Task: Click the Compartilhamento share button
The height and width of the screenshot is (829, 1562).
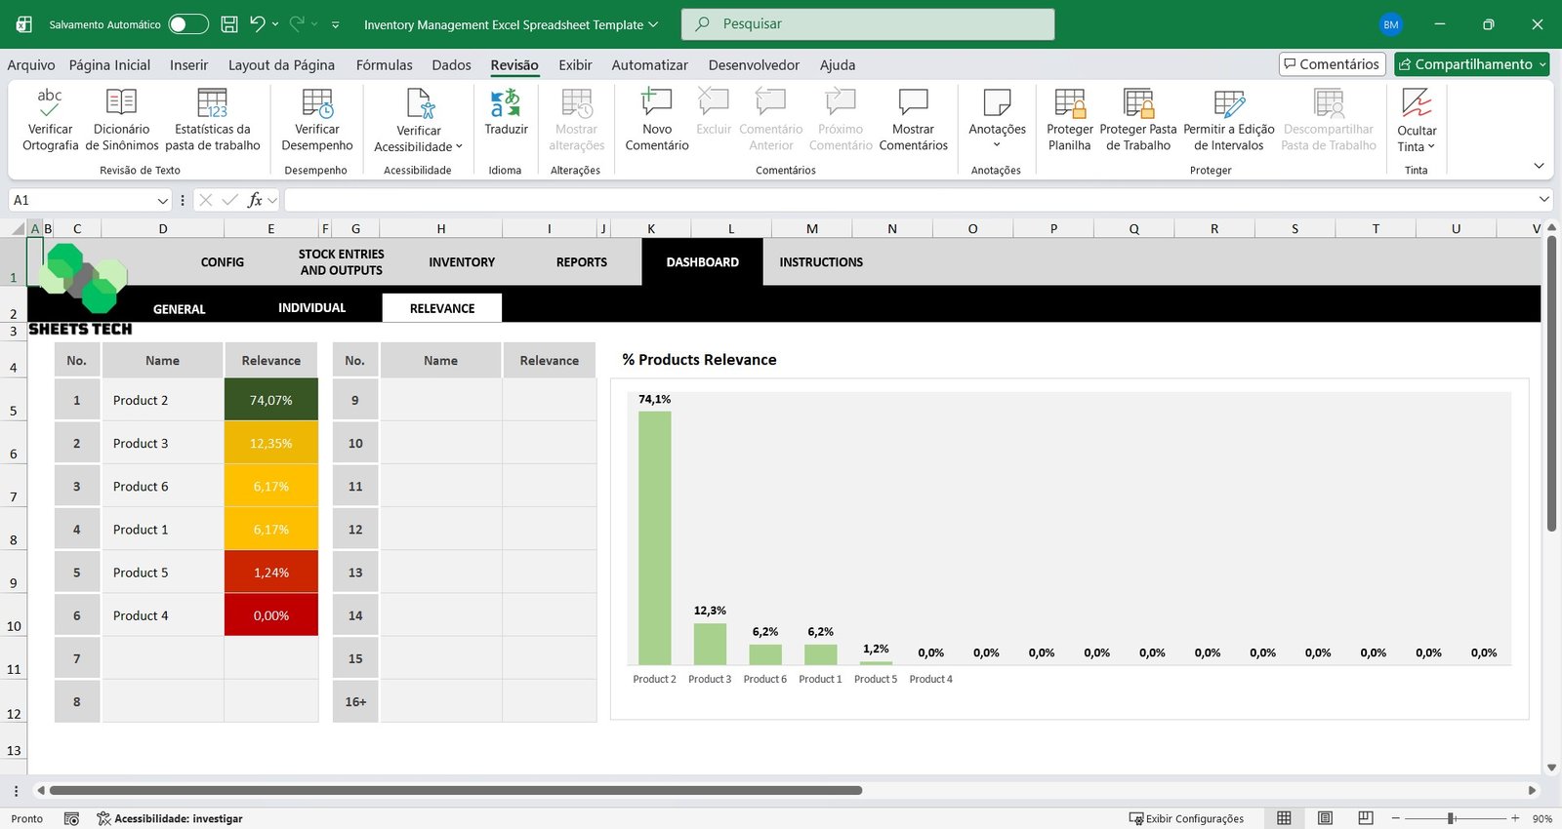Action: click(x=1472, y=64)
